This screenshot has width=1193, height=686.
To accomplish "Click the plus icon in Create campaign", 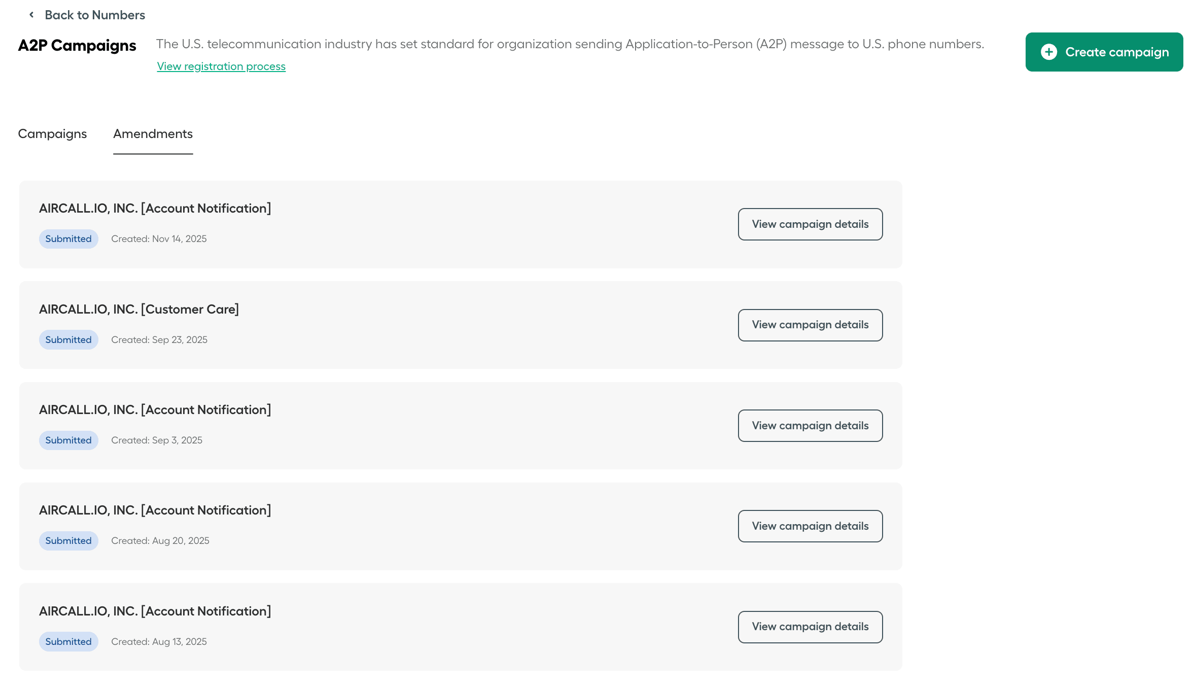I will coord(1048,52).
